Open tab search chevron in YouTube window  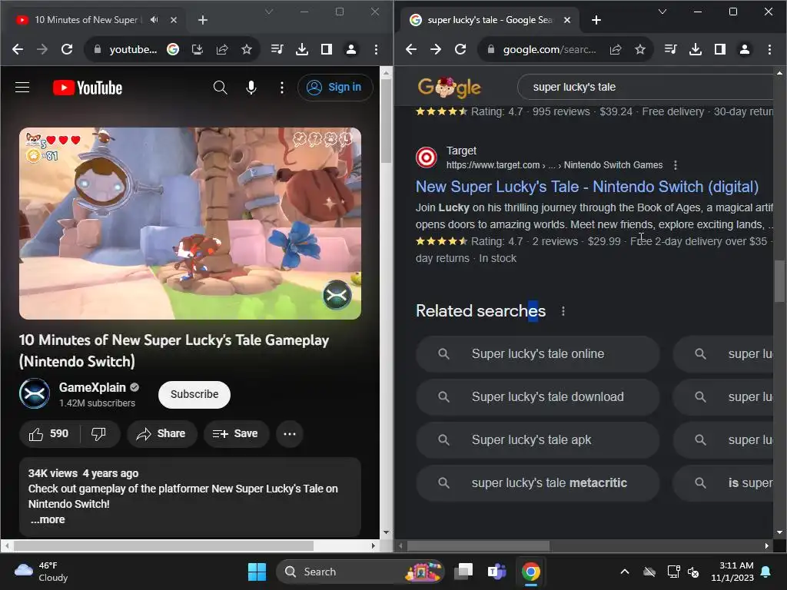(269, 12)
